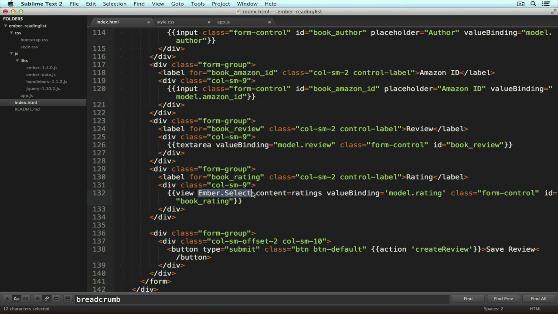This screenshot has width=558, height=314.
Task: Open the Selection menu
Action: point(115,4)
